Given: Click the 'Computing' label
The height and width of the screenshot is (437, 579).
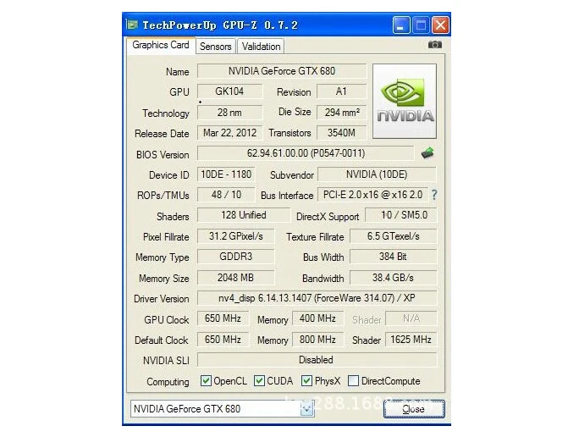Looking at the screenshot, I should (x=168, y=382).
